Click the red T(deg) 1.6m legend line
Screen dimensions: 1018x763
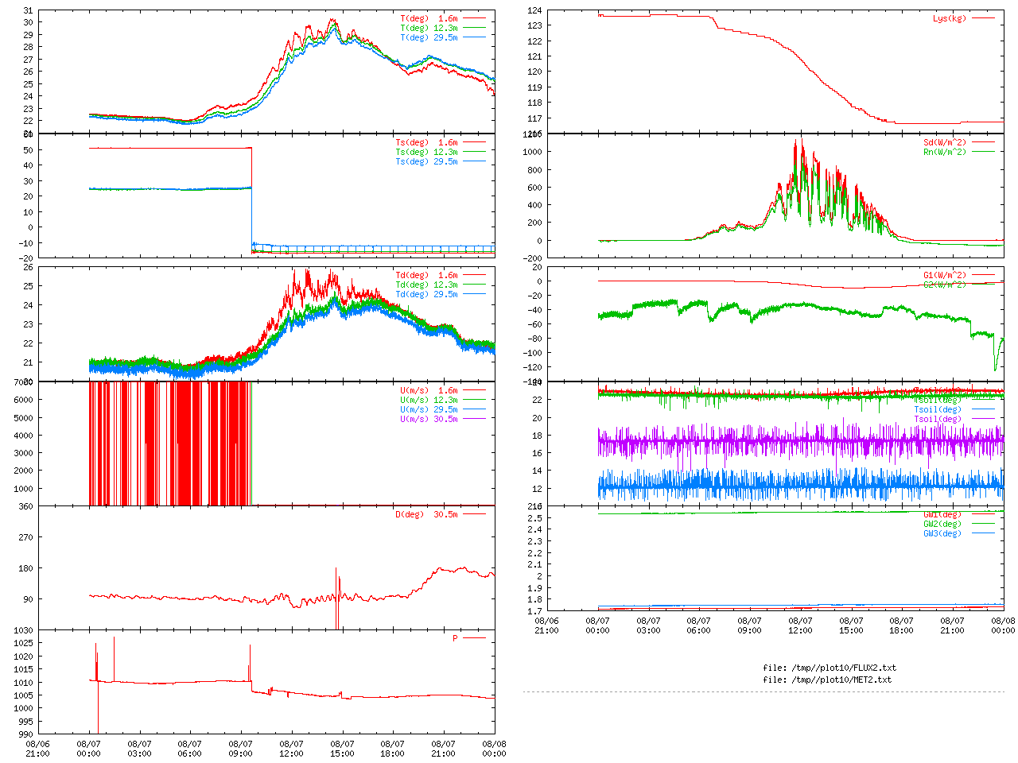(474, 18)
